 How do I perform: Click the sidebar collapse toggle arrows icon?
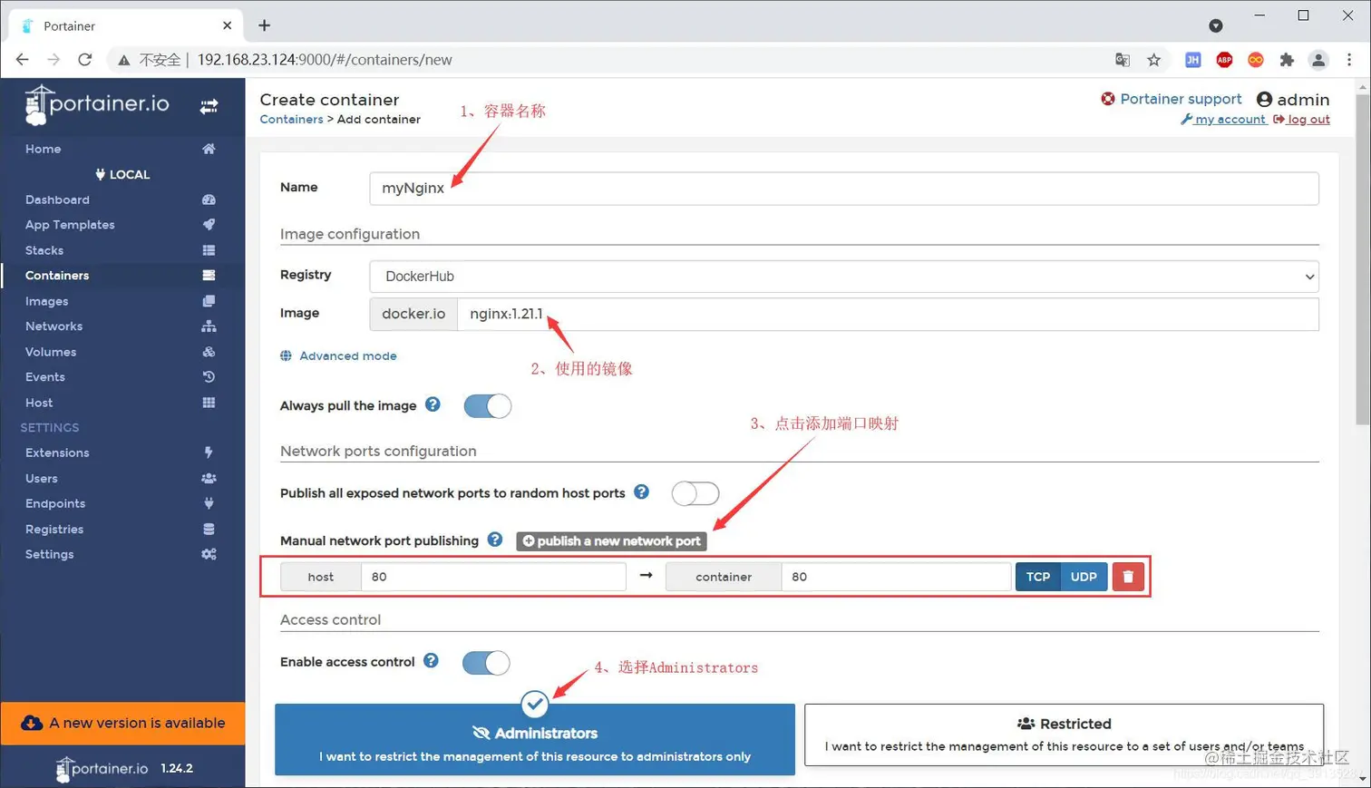[x=209, y=106]
